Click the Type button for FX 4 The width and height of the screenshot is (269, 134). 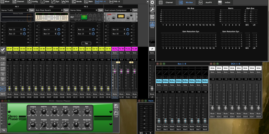click(134, 10)
